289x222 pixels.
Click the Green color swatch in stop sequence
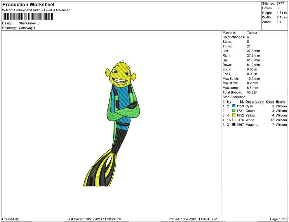[234, 110]
